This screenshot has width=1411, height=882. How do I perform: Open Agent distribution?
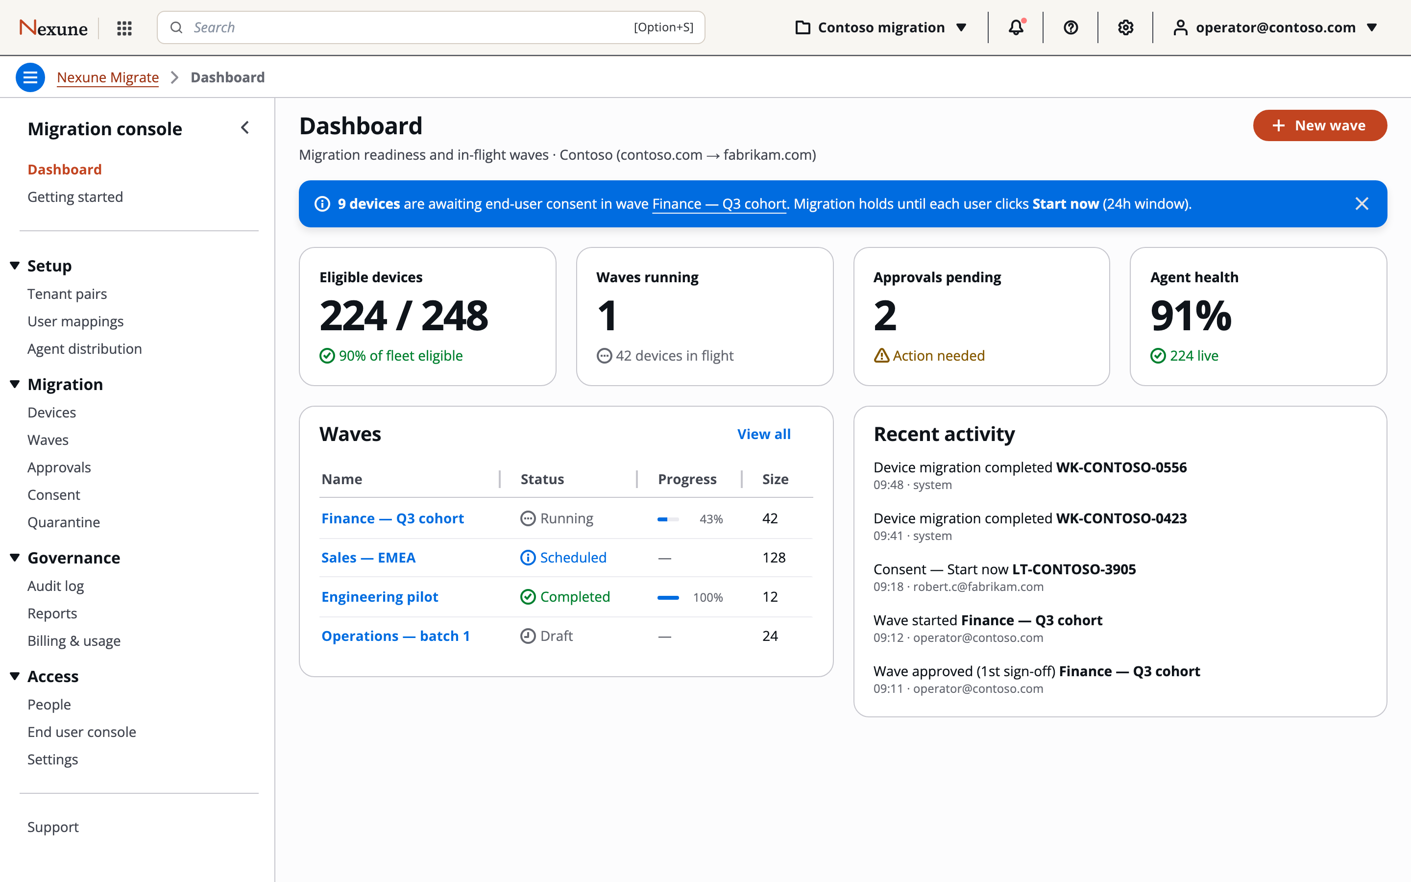click(85, 348)
